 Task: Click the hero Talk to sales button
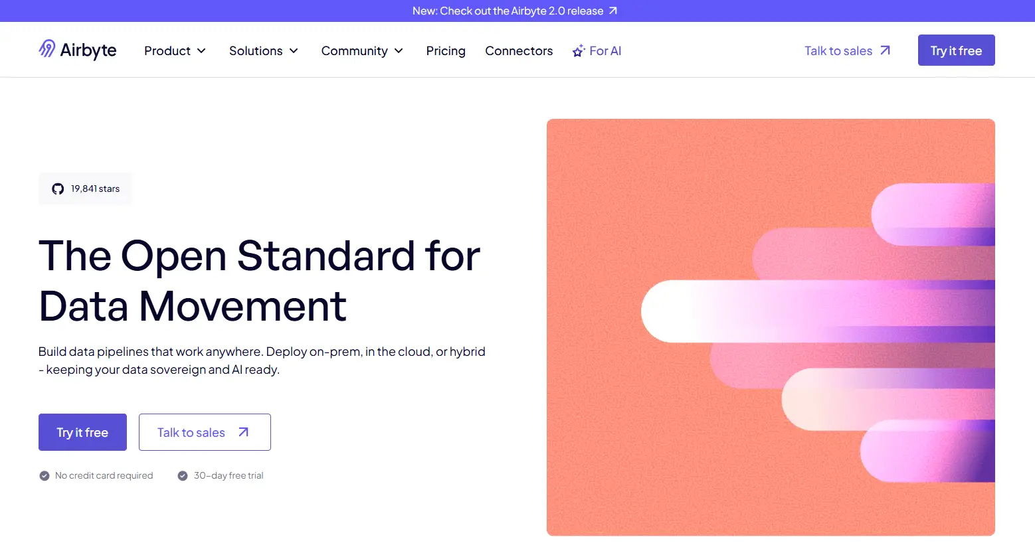[x=205, y=432]
